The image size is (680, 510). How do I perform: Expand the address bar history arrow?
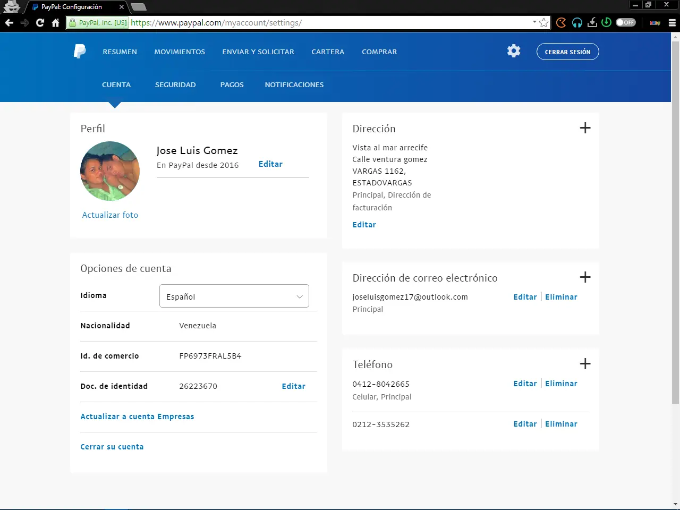tap(534, 22)
